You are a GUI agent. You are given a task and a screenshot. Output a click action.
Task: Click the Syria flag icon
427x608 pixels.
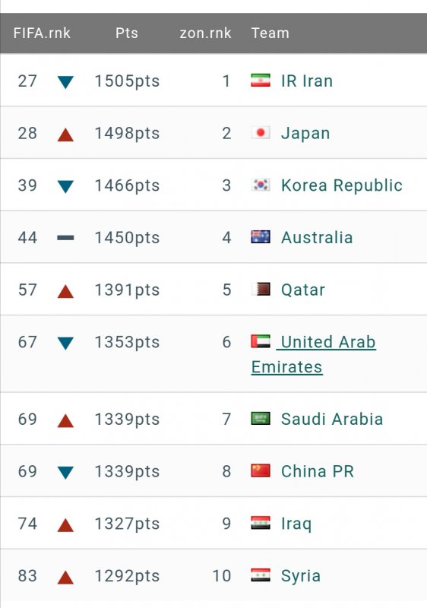pos(261,575)
